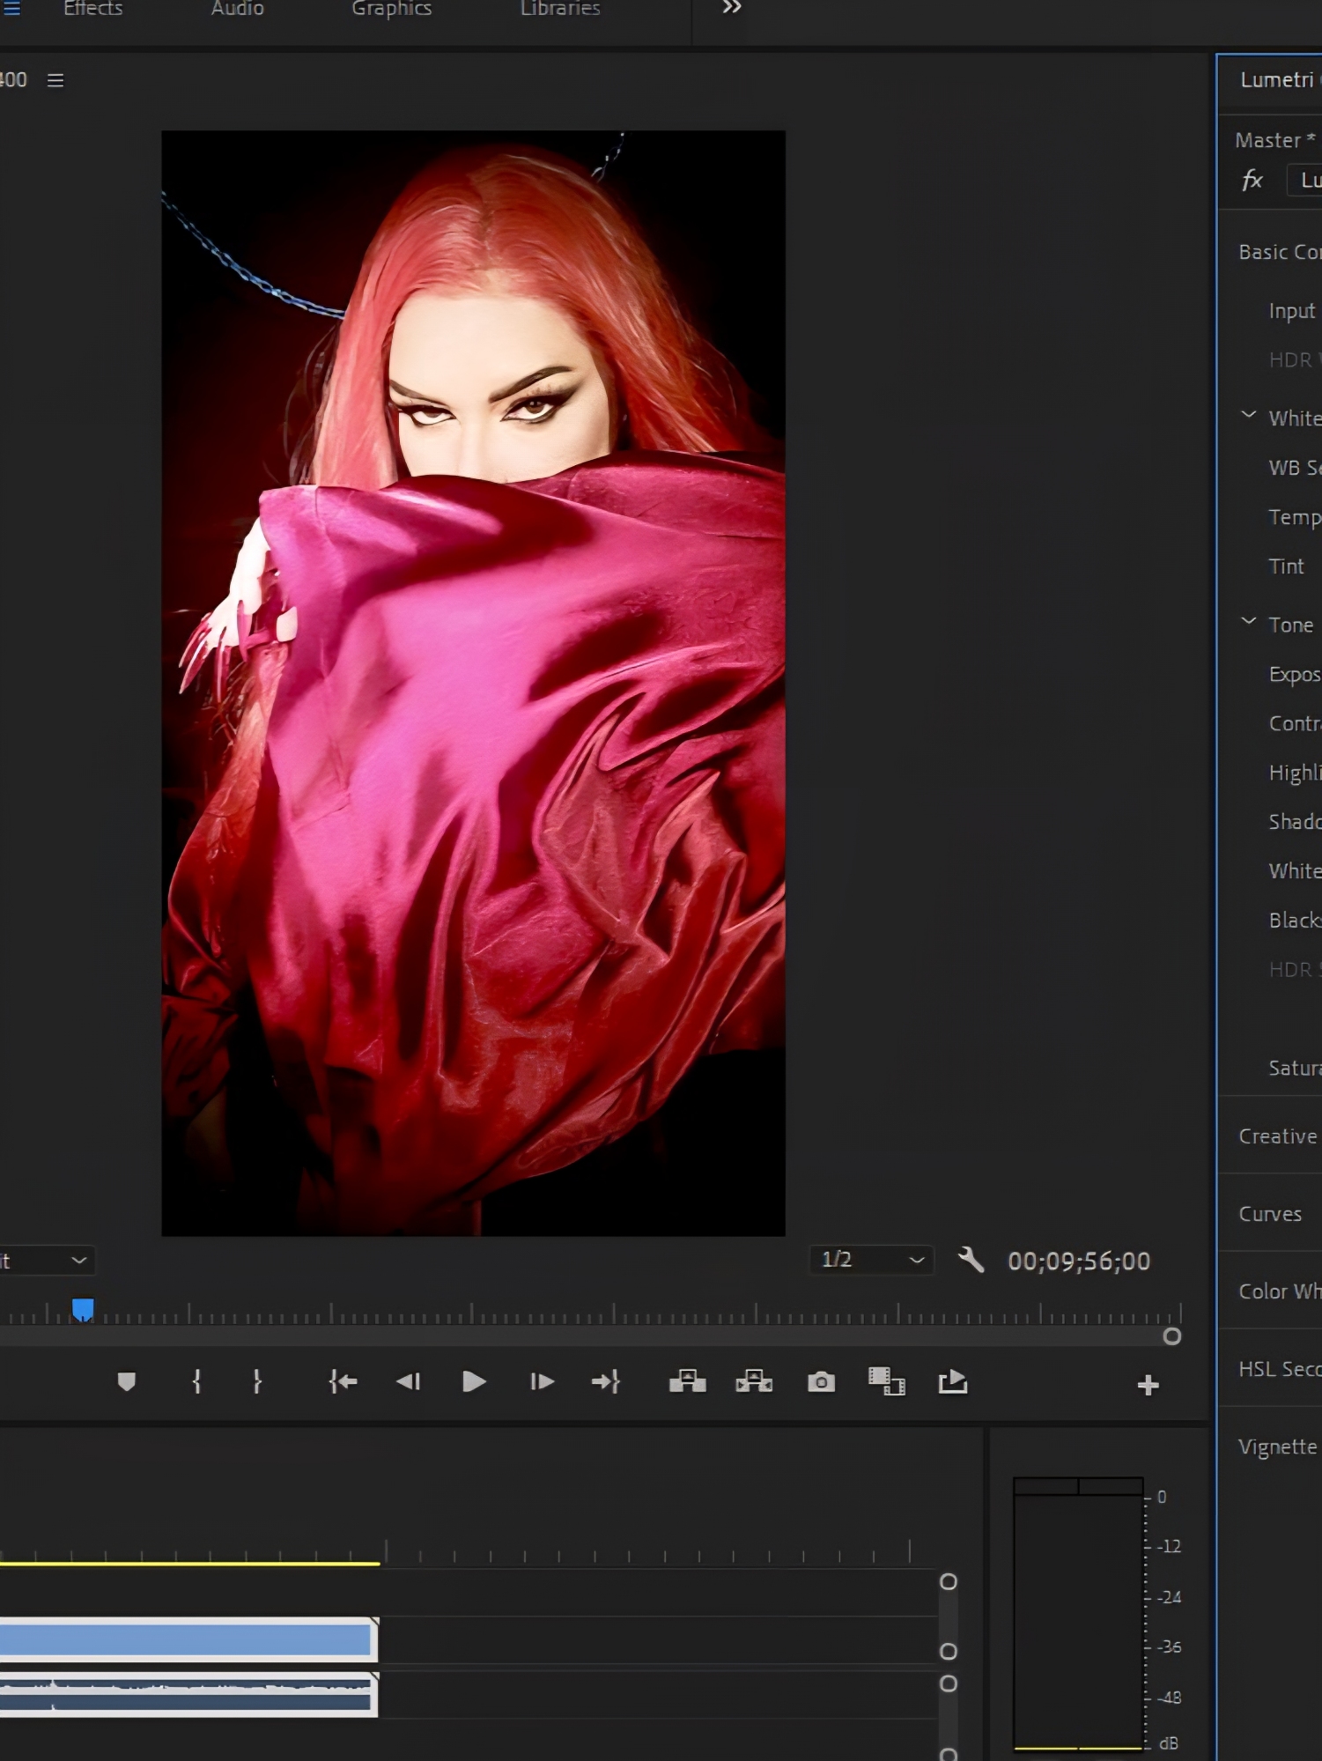This screenshot has width=1322, height=1761.
Task: Open playback resolution dropdown showing 1/2
Action: tap(871, 1260)
